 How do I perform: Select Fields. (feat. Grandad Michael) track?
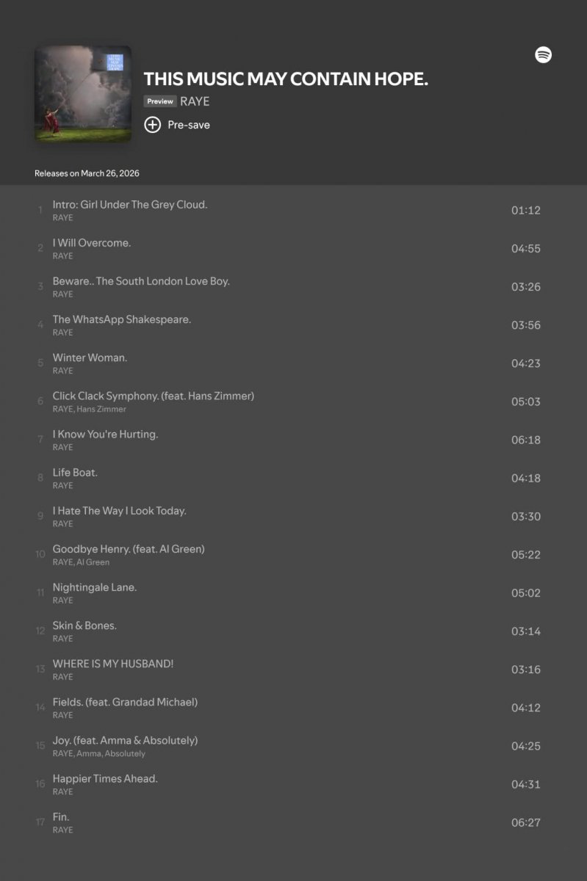(125, 702)
